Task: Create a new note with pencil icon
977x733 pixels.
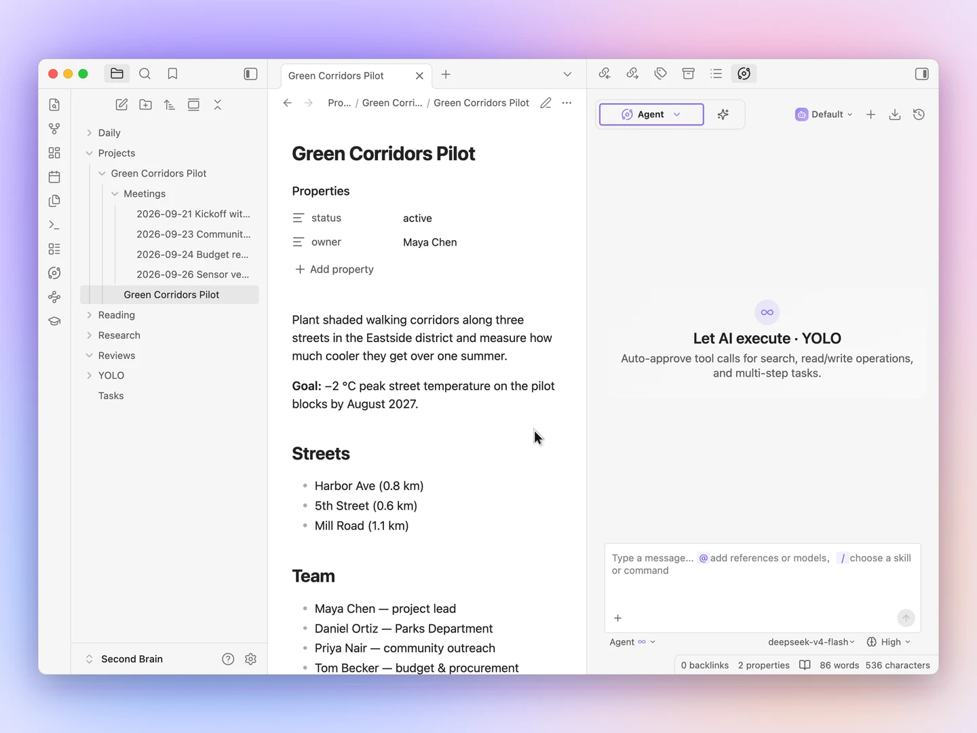Action: point(121,105)
